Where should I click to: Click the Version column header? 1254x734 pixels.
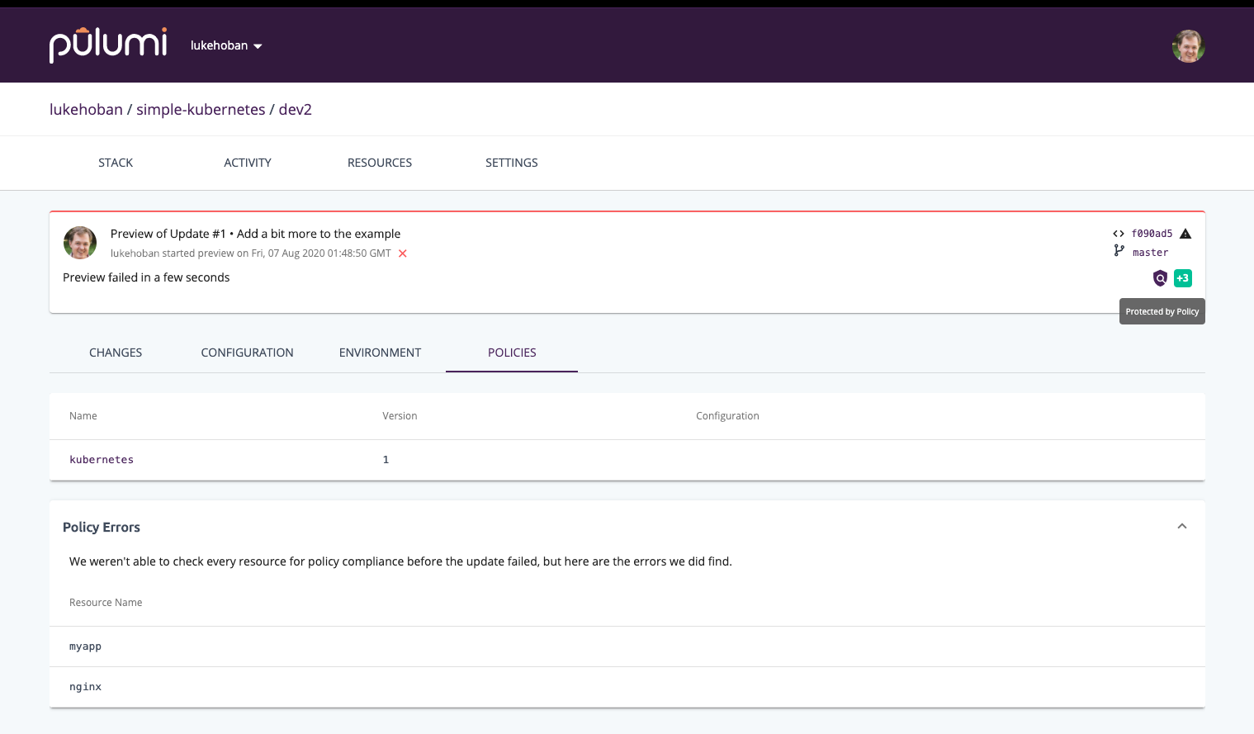400,416
